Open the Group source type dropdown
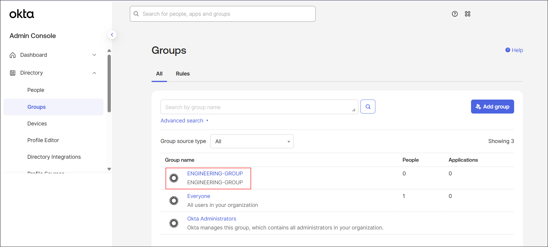This screenshot has width=548, height=247. point(252,141)
